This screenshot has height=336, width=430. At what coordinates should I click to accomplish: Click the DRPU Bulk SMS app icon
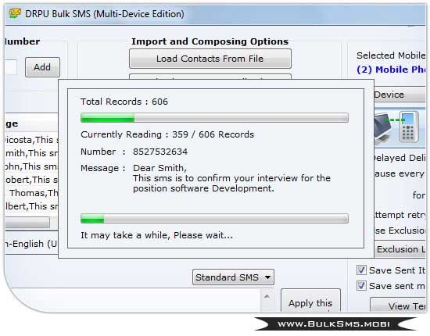15,13
